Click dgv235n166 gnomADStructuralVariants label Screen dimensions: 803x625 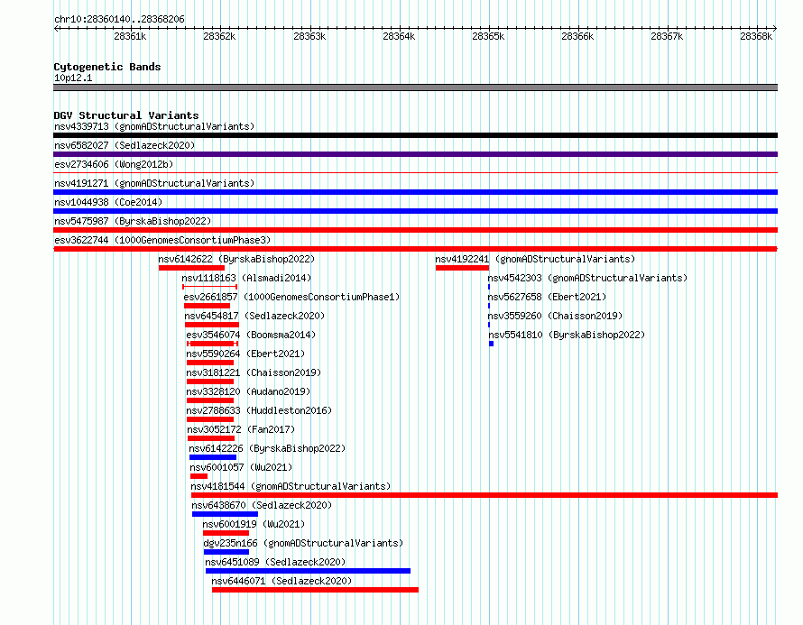[x=303, y=543]
